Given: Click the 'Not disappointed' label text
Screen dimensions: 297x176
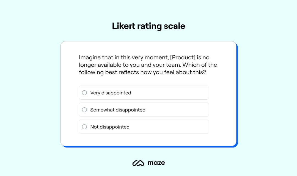Looking at the screenshot, I should coord(110,127).
